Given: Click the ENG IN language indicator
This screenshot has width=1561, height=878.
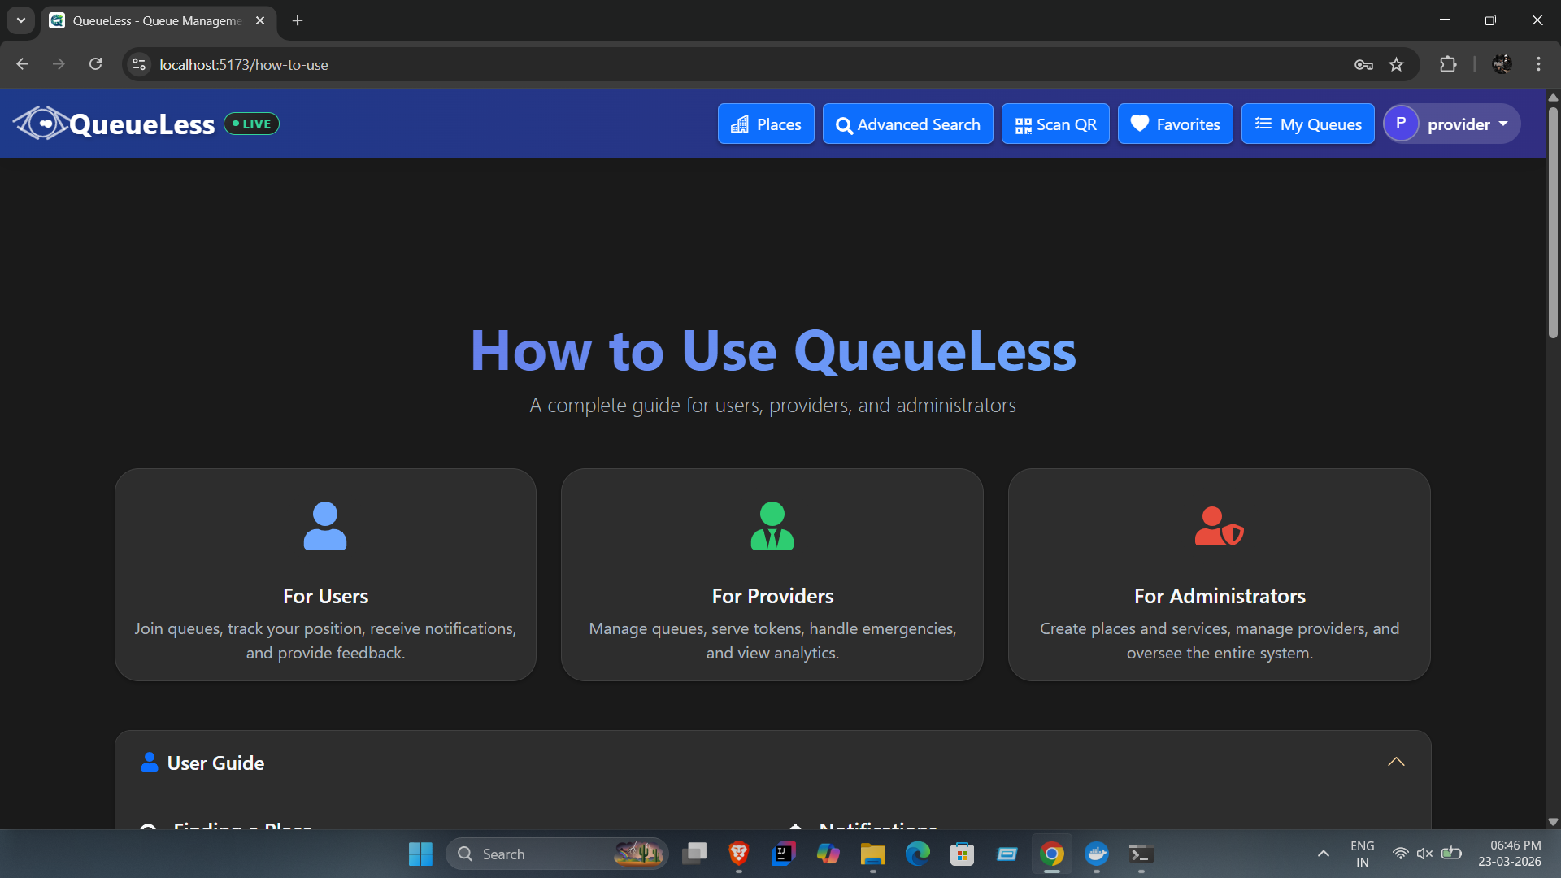Looking at the screenshot, I should point(1363,854).
